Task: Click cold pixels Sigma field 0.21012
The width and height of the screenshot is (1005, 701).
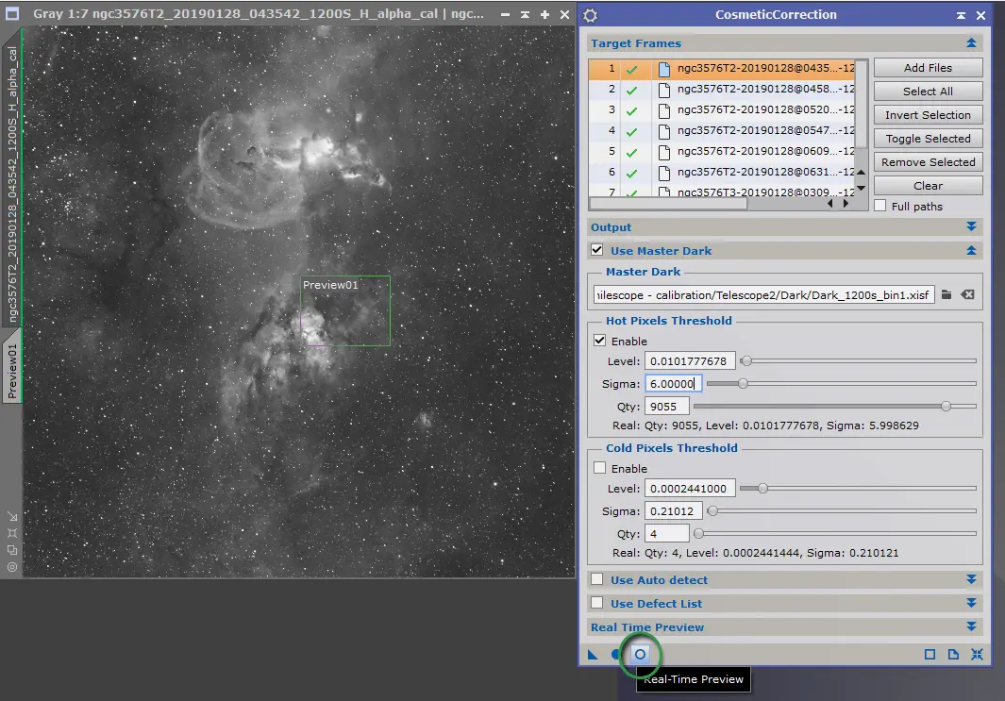Action: [673, 511]
